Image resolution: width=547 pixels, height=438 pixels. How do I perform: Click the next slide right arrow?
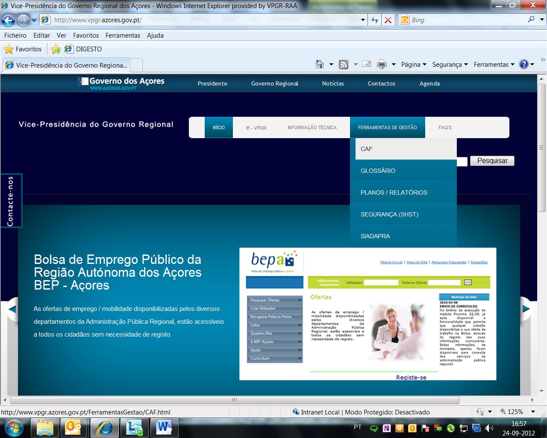[x=526, y=308]
